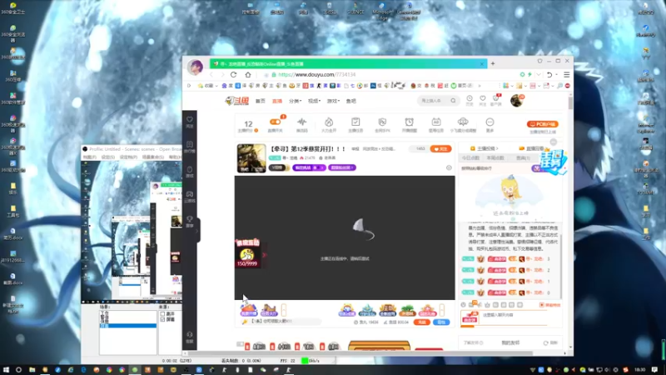Expand the 视频 dropdown in Douyu nav

315,101
